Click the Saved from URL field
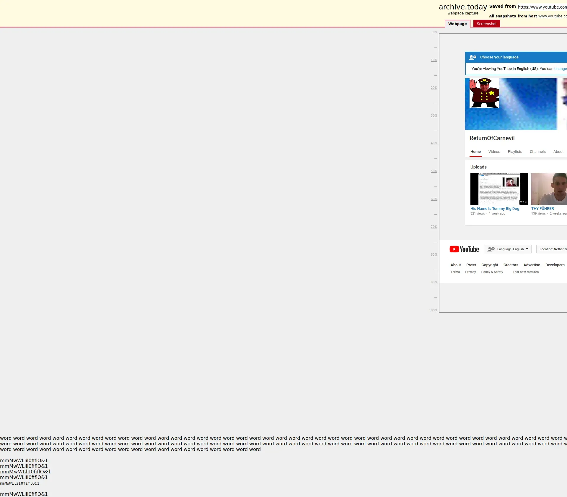The width and height of the screenshot is (567, 497). pyautogui.click(x=542, y=7)
